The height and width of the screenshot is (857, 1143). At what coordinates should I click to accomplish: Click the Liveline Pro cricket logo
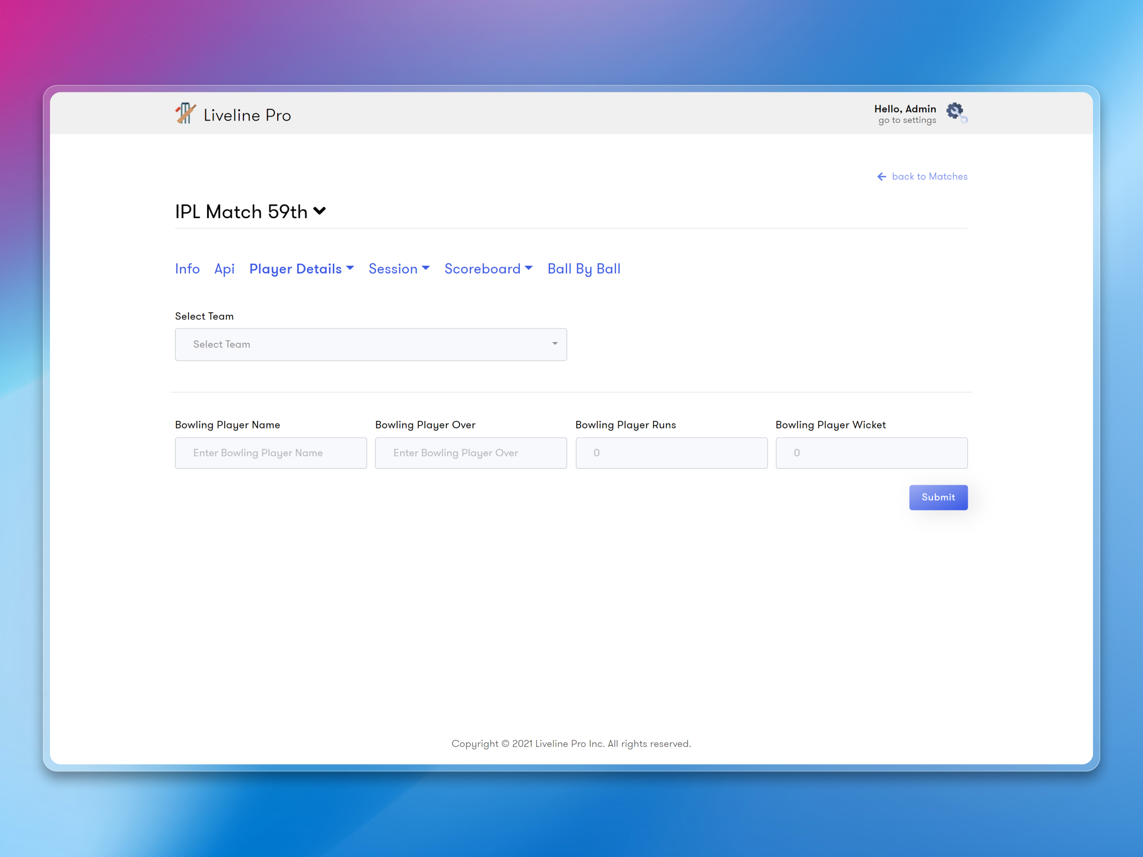(x=185, y=113)
